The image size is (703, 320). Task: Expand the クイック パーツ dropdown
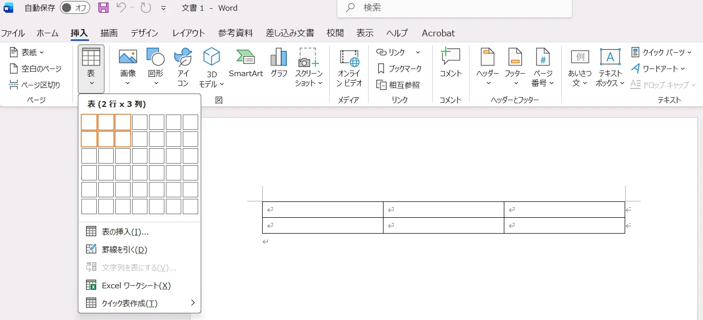point(662,52)
